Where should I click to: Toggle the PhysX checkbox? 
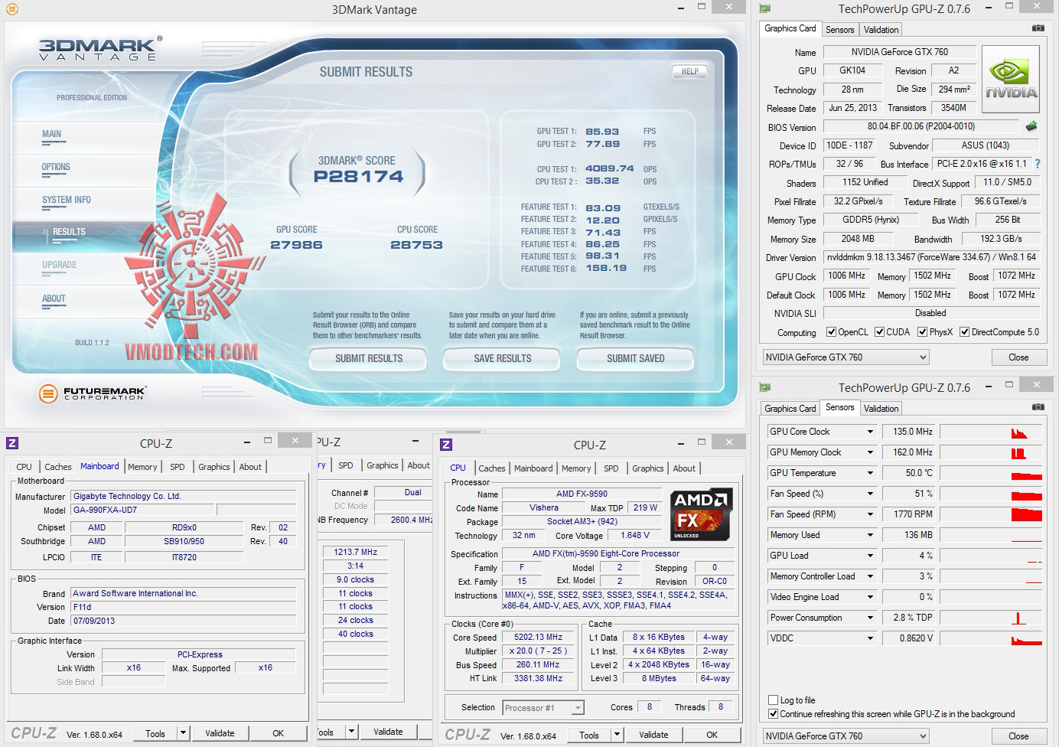tap(923, 332)
